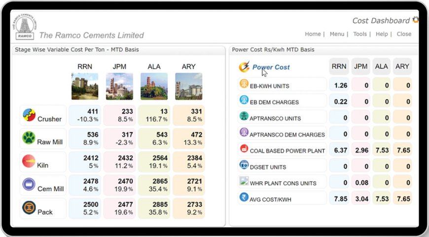Image resolution: width=429 pixels, height=237 pixels.
Task: Open the ARY plant photo thumbnail
Action: pos(189,86)
